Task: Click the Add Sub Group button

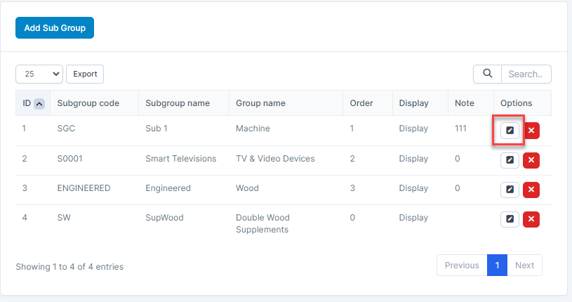Action: click(55, 28)
